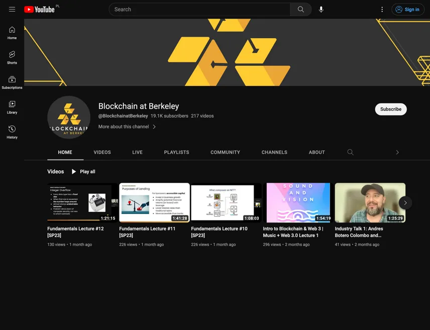Viewport: 430px width, 330px height.
Task: Click 41 views • 2 months ago text
Action: [x=357, y=245]
